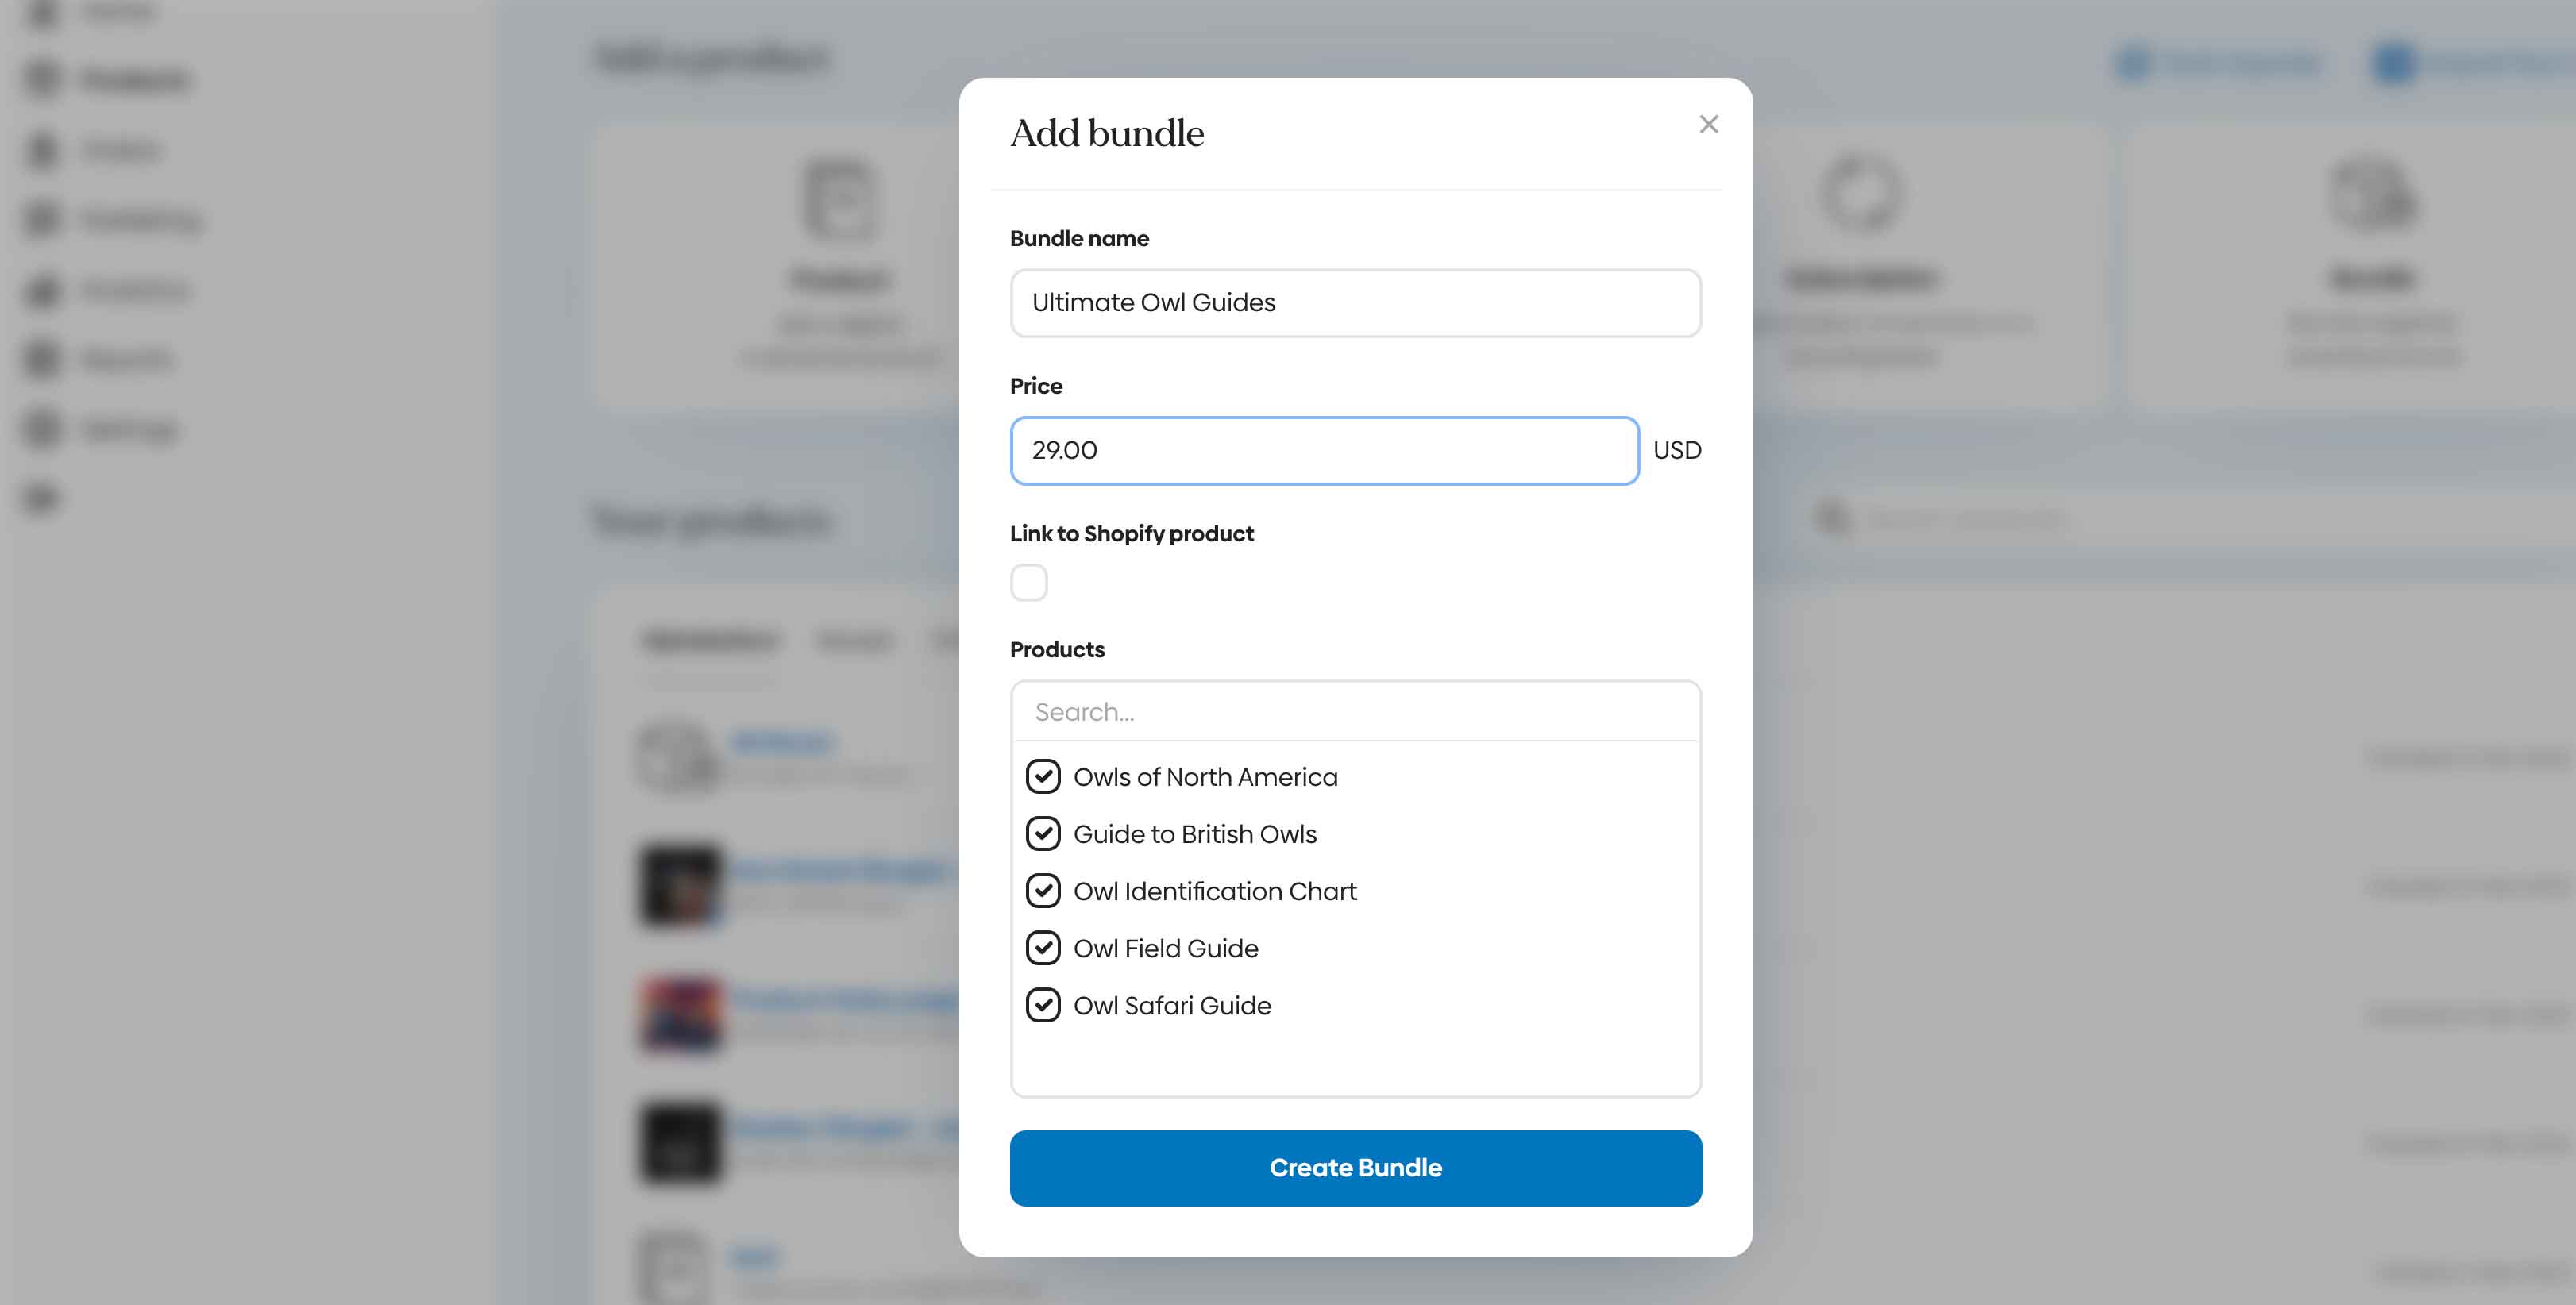Image resolution: width=2576 pixels, height=1305 pixels.
Task: Toggle the Owl Field Guide checkbox
Action: (1043, 947)
